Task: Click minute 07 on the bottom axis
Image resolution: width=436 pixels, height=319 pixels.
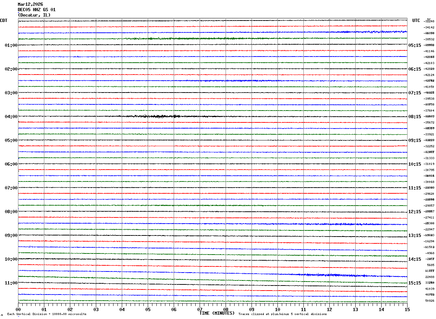Action: coord(200,309)
